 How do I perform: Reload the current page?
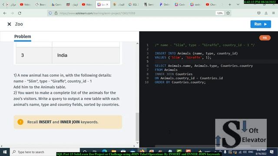pyautogui.click(x=20, y=13)
